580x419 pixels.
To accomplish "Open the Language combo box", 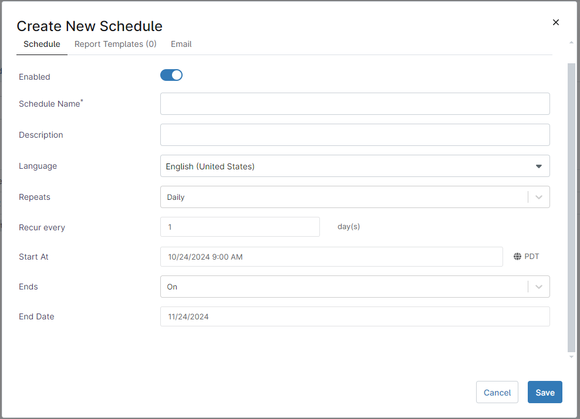I will click(x=355, y=166).
